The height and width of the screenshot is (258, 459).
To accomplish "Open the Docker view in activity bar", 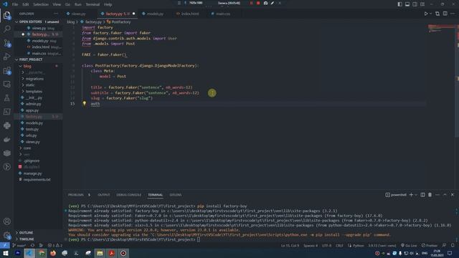I will pyautogui.click(x=6, y=140).
